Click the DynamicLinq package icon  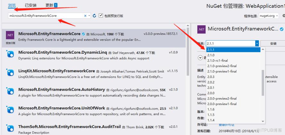tap(10, 54)
